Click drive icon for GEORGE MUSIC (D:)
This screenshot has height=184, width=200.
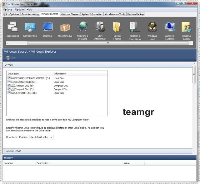click(13, 82)
